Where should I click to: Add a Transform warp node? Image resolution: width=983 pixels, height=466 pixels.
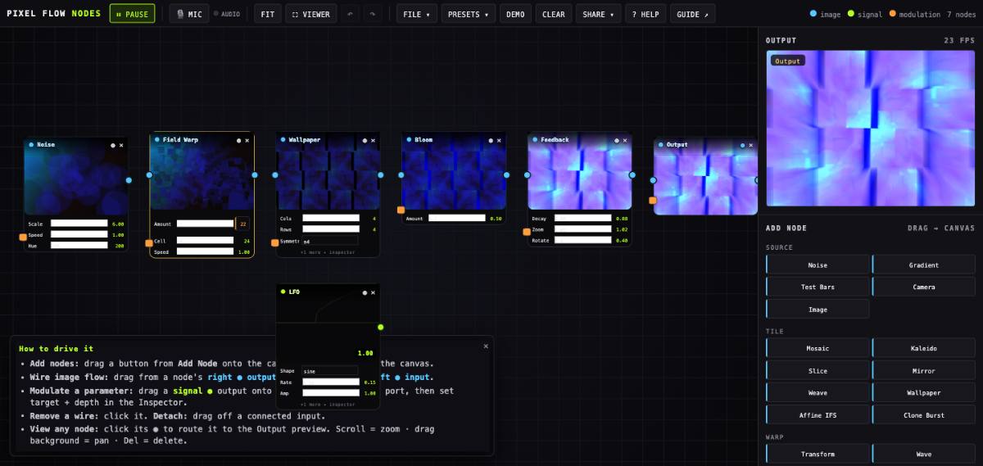[x=818, y=454]
